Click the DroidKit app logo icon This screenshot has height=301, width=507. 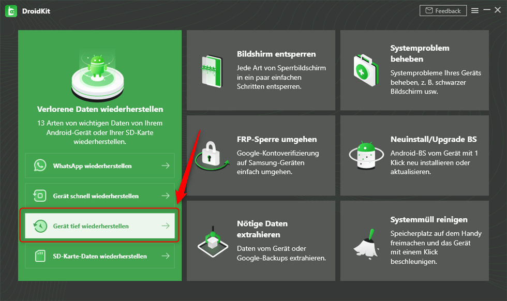11,10
